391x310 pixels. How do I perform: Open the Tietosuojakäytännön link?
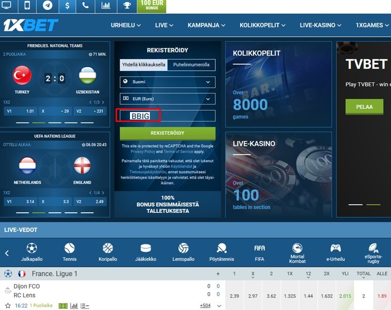coord(148,172)
